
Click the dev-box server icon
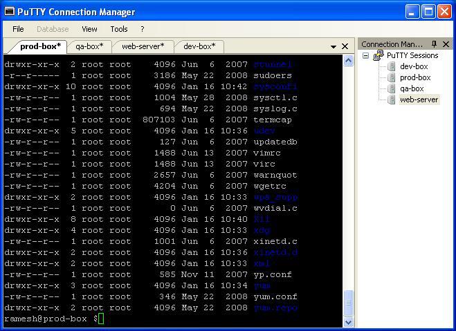coord(392,66)
